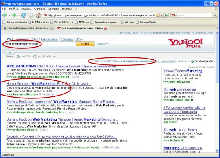Open the Personalizzazione coll... bookmark
The width and height of the screenshot is (220, 158).
(105, 22)
